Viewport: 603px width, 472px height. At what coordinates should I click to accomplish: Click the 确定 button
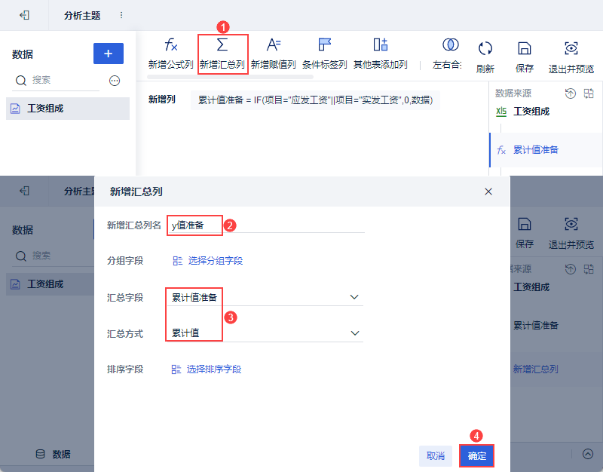pos(477,456)
